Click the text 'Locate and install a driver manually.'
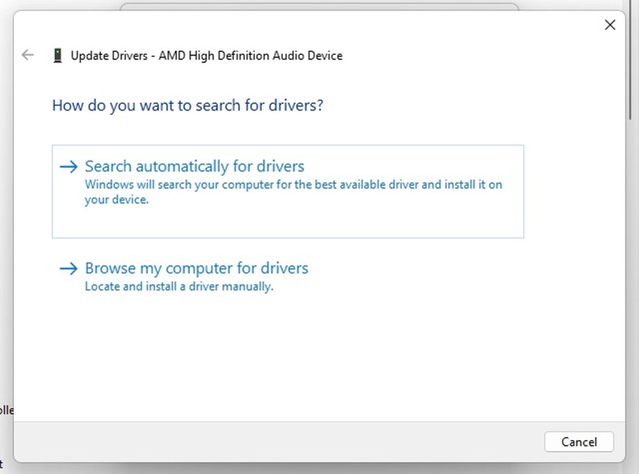The image size is (639, 474). click(179, 287)
